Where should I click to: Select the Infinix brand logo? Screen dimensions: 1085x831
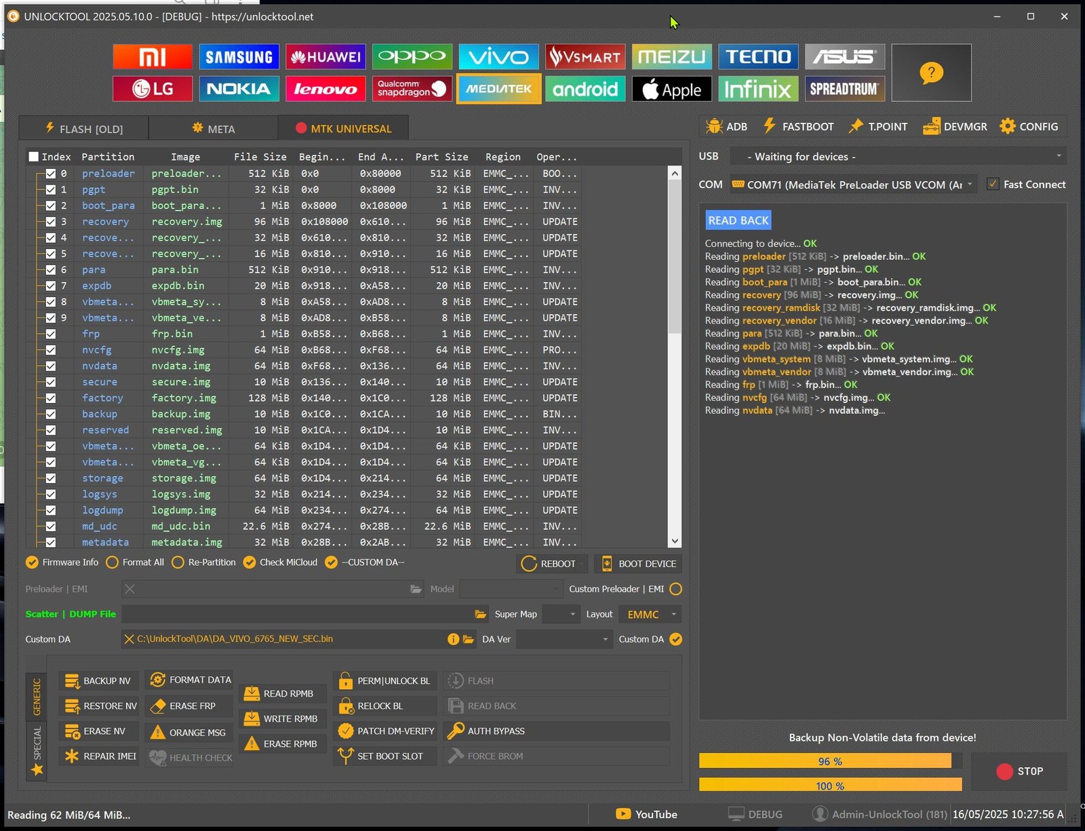coord(758,89)
